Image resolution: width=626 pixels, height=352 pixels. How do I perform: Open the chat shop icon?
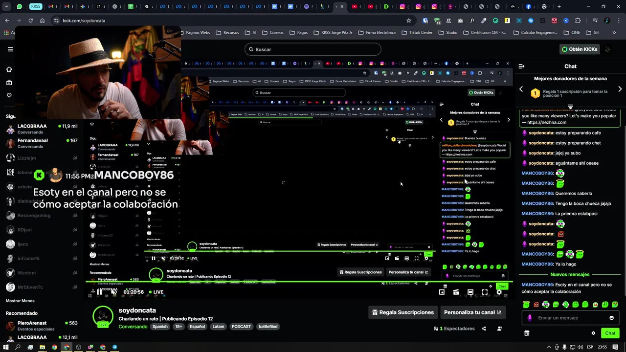(x=527, y=333)
